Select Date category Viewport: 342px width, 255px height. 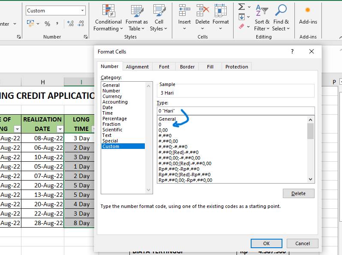click(x=123, y=107)
